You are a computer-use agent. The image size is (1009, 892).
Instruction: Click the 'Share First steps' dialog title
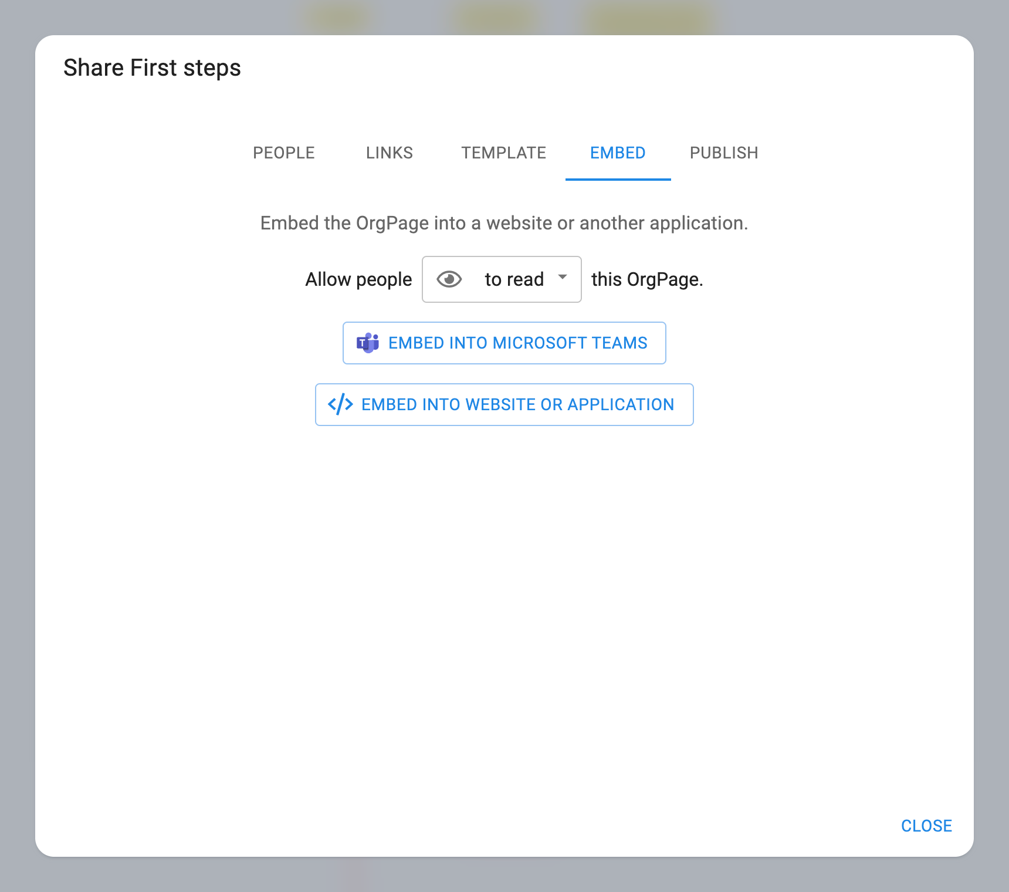click(x=152, y=68)
